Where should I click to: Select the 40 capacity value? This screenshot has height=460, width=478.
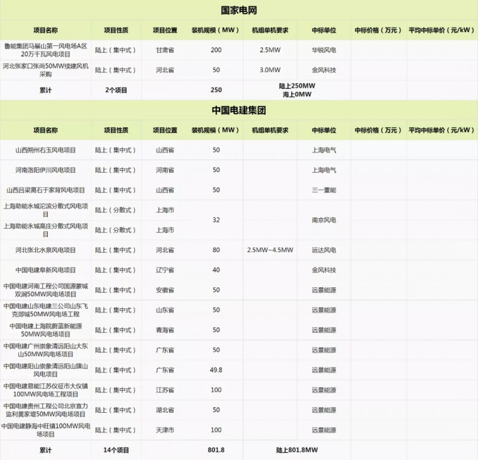point(216,270)
